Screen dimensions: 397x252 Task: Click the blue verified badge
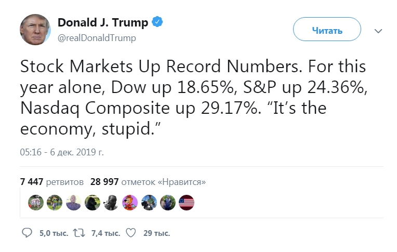158,22
